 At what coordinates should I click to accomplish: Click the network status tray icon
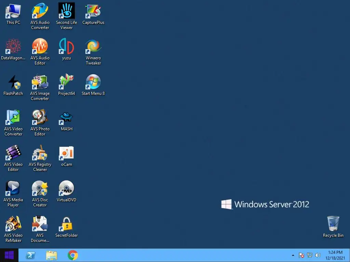[x=310, y=255]
